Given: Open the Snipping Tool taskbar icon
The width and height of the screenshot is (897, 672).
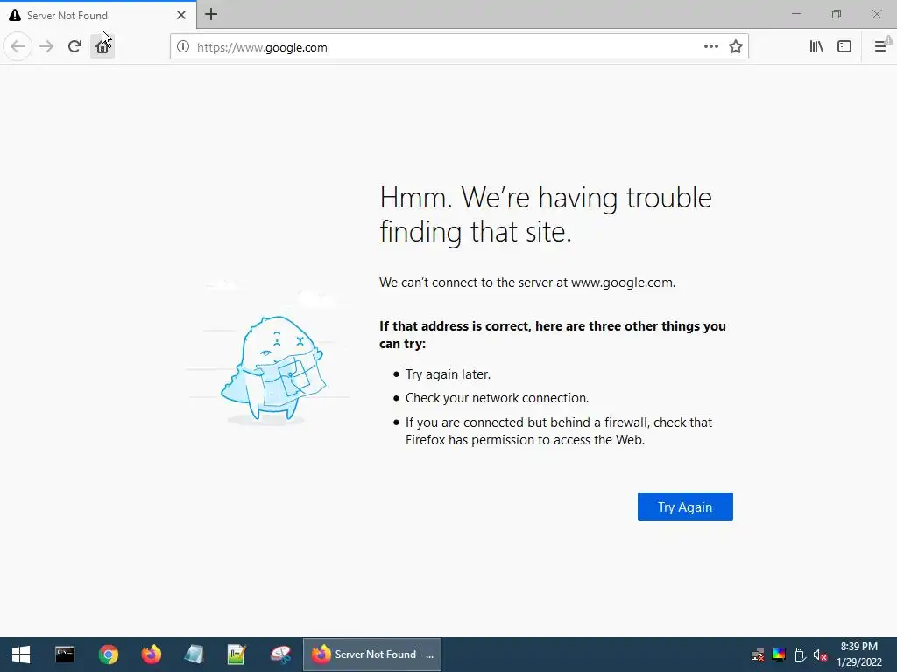Looking at the screenshot, I should [x=280, y=654].
